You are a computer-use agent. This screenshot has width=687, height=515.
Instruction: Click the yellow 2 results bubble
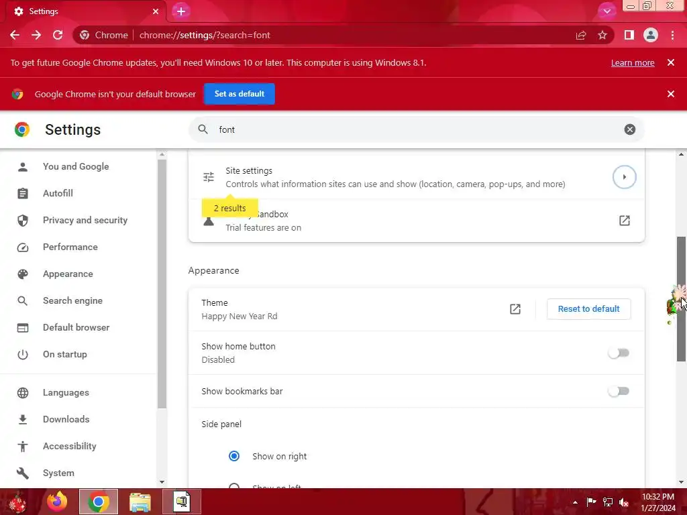[229, 208]
